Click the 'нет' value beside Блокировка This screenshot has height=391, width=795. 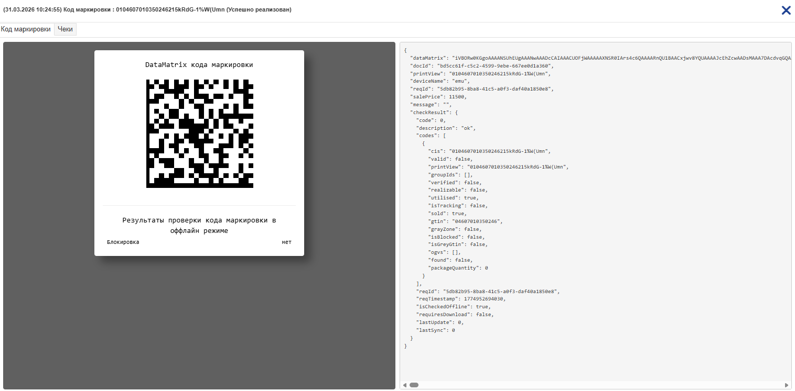(286, 242)
